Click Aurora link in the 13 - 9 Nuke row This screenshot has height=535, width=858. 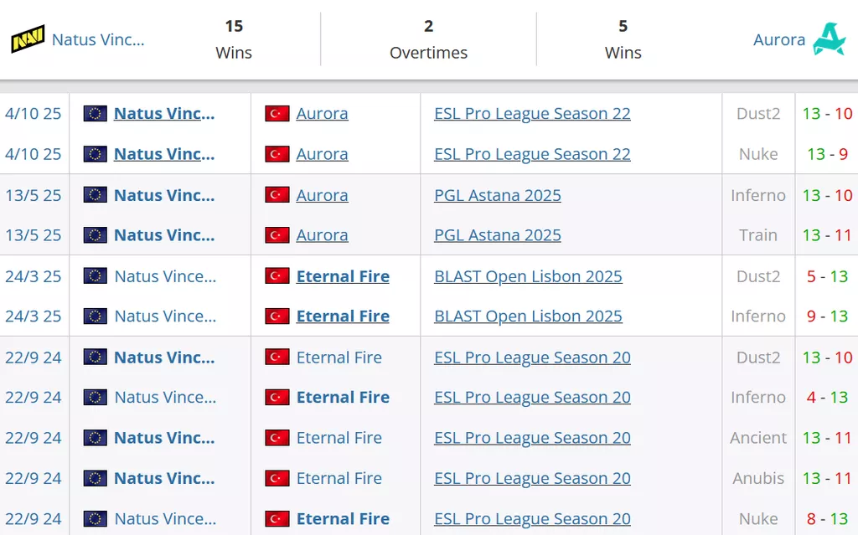pos(322,154)
